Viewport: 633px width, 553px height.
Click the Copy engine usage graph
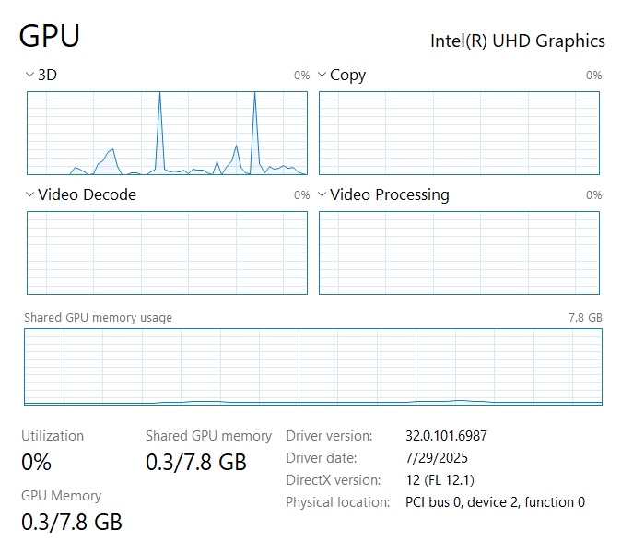click(459, 133)
